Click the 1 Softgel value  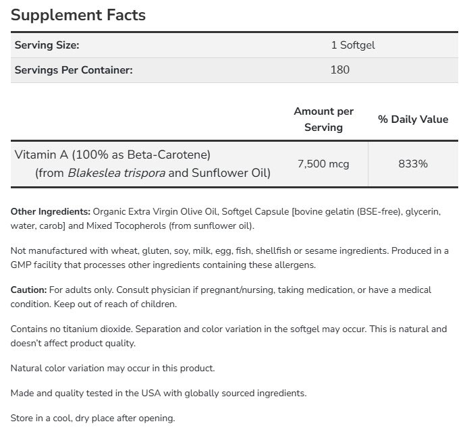tap(353, 45)
